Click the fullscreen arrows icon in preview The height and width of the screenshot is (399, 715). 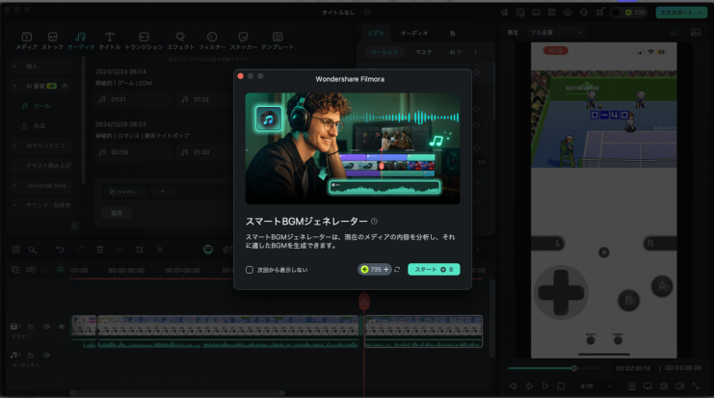(x=696, y=386)
